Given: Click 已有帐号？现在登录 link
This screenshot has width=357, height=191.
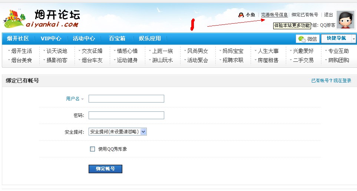Looking at the screenshot, I should (x=331, y=80).
